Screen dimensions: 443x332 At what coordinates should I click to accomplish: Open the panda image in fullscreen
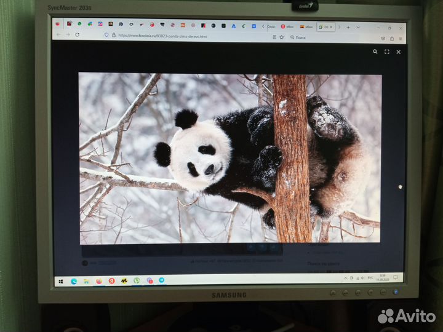[x=387, y=52]
